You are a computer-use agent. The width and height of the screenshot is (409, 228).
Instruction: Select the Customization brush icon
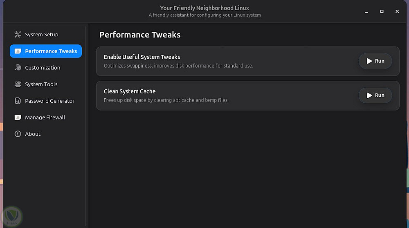pos(18,68)
